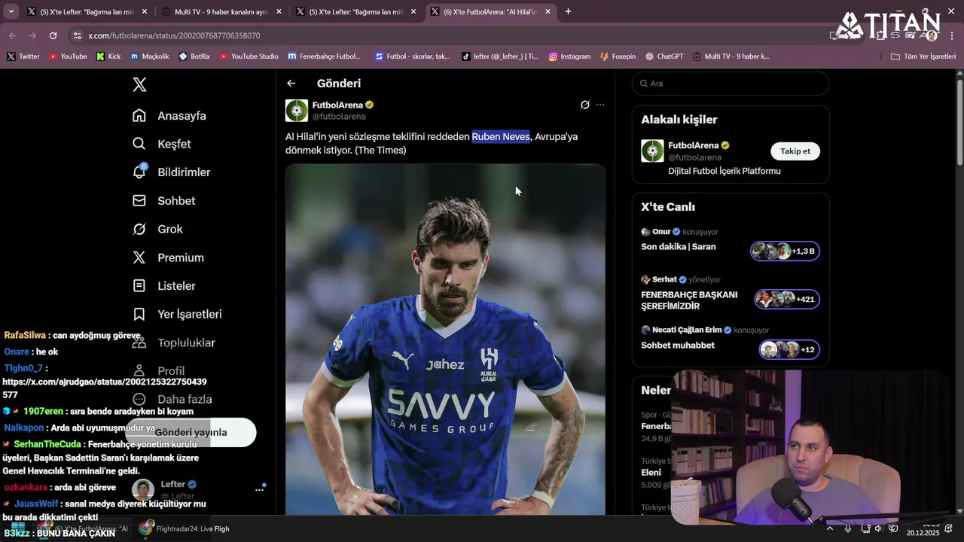The width and height of the screenshot is (964, 542).
Task: Click the +12 listeners badge
Action: coord(789,349)
